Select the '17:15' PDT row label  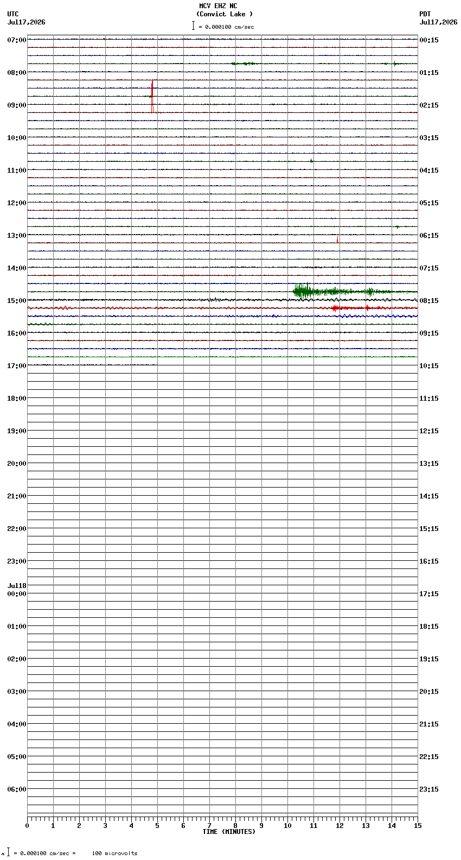429,594
